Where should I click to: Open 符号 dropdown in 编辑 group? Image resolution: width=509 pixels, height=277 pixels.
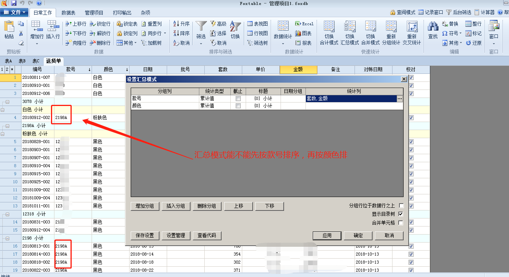coord(452,33)
